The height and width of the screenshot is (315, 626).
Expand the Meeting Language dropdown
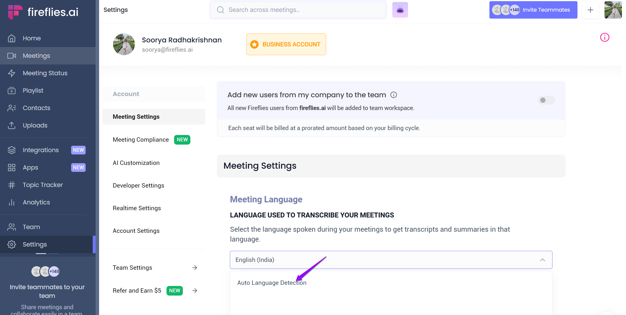coord(391,260)
